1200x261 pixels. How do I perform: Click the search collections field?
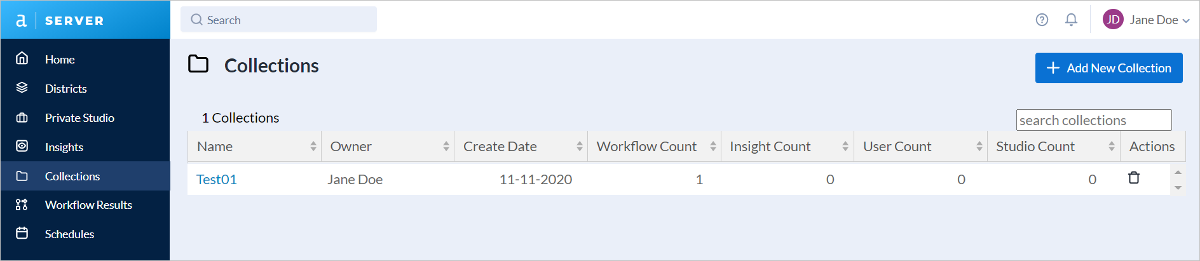[x=1094, y=120]
